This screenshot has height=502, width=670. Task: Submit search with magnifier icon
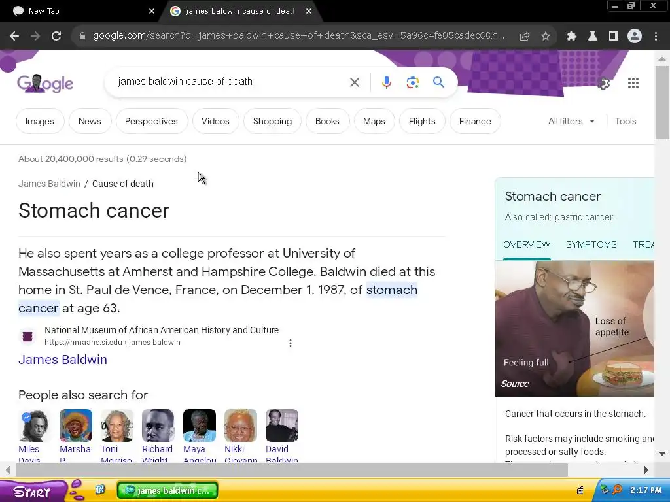[x=439, y=82]
